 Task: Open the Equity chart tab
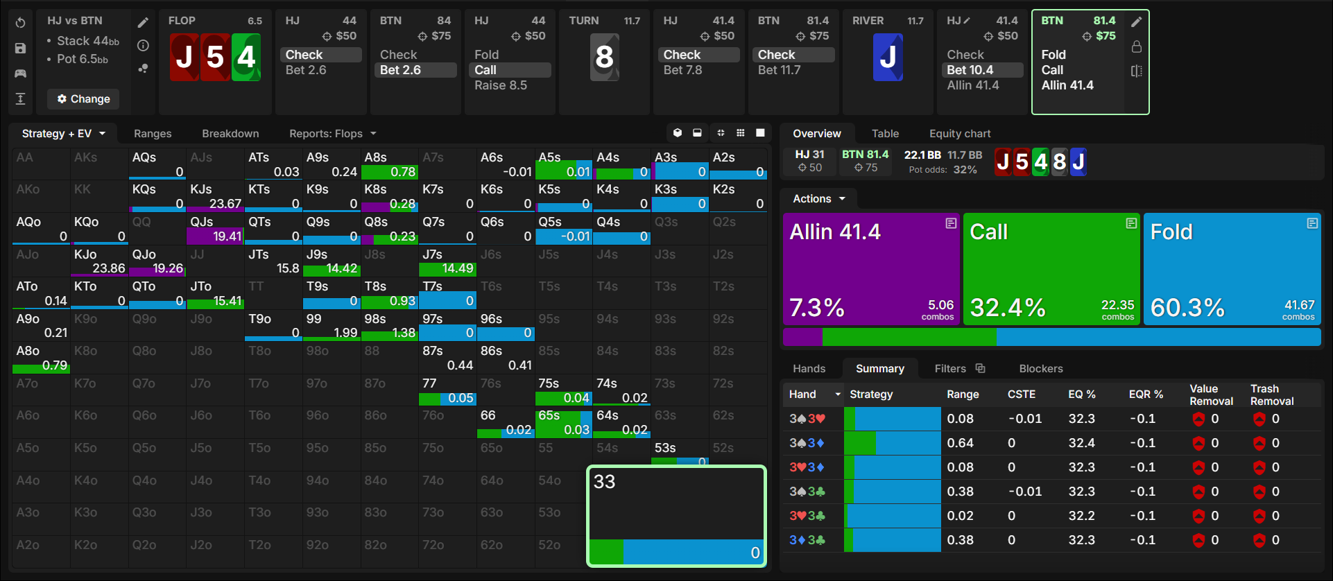click(x=960, y=133)
